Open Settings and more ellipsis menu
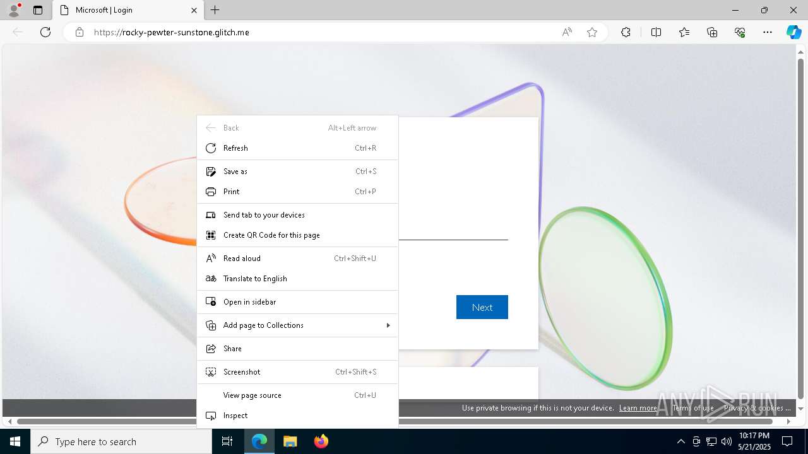 (768, 32)
